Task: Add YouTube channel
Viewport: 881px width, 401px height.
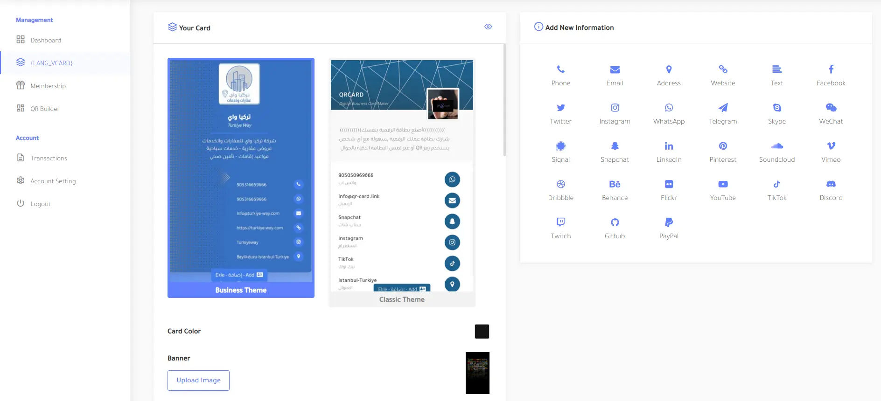Action: 723,190
